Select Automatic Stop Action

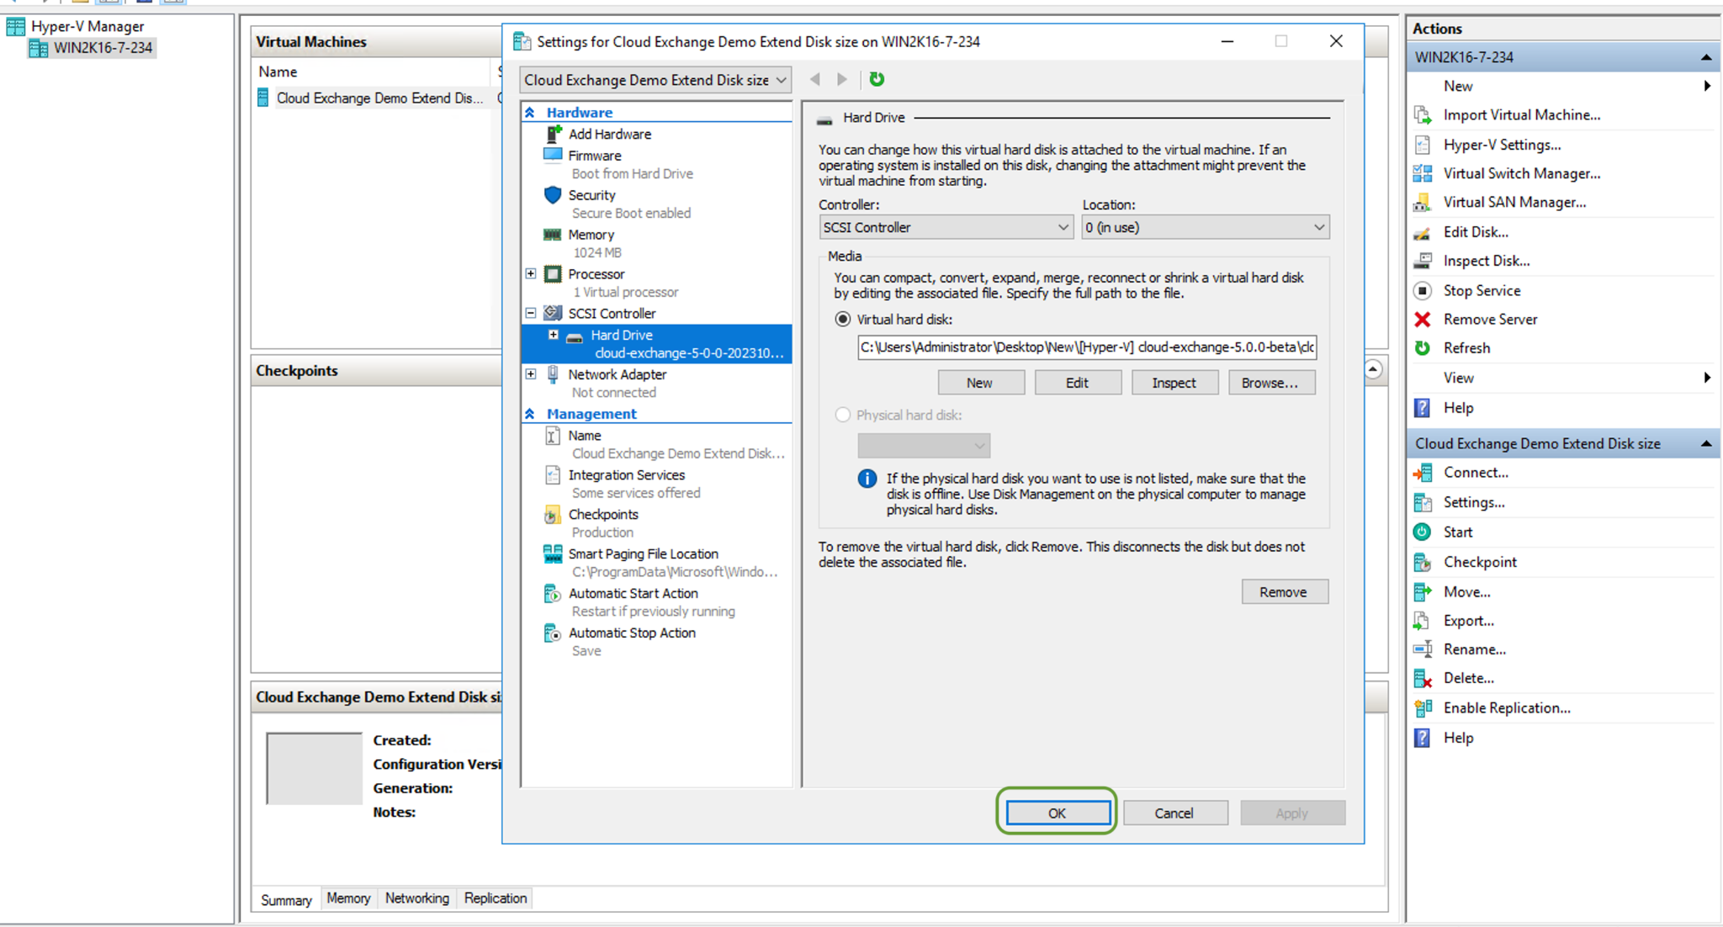click(632, 633)
